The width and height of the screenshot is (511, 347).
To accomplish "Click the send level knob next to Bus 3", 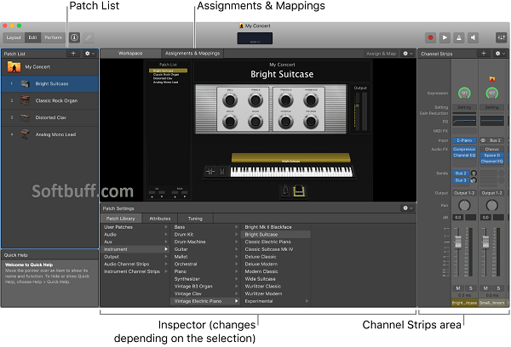I will point(474,180).
